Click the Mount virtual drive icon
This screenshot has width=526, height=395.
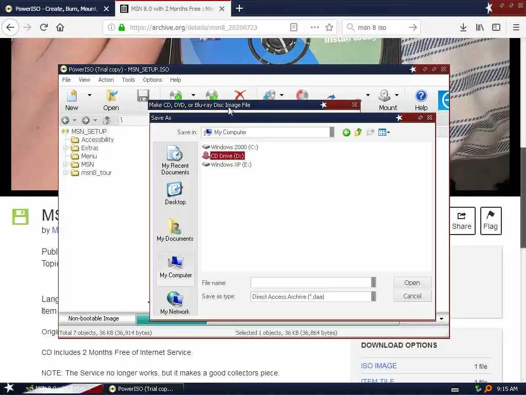point(384,96)
